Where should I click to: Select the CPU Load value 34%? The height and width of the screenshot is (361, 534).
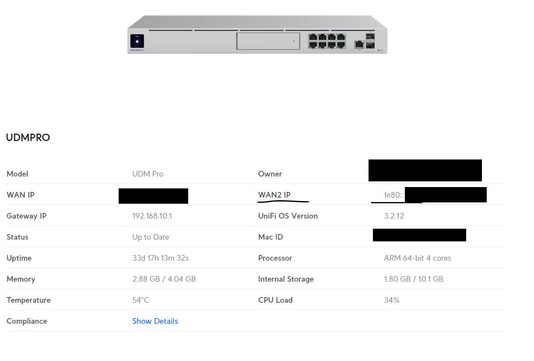392,300
